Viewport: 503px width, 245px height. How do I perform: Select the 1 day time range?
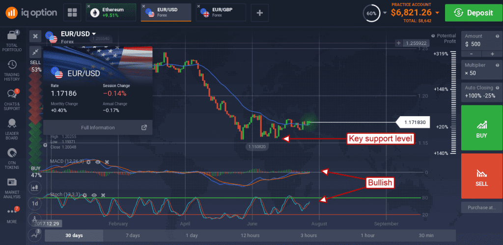(x=192, y=235)
